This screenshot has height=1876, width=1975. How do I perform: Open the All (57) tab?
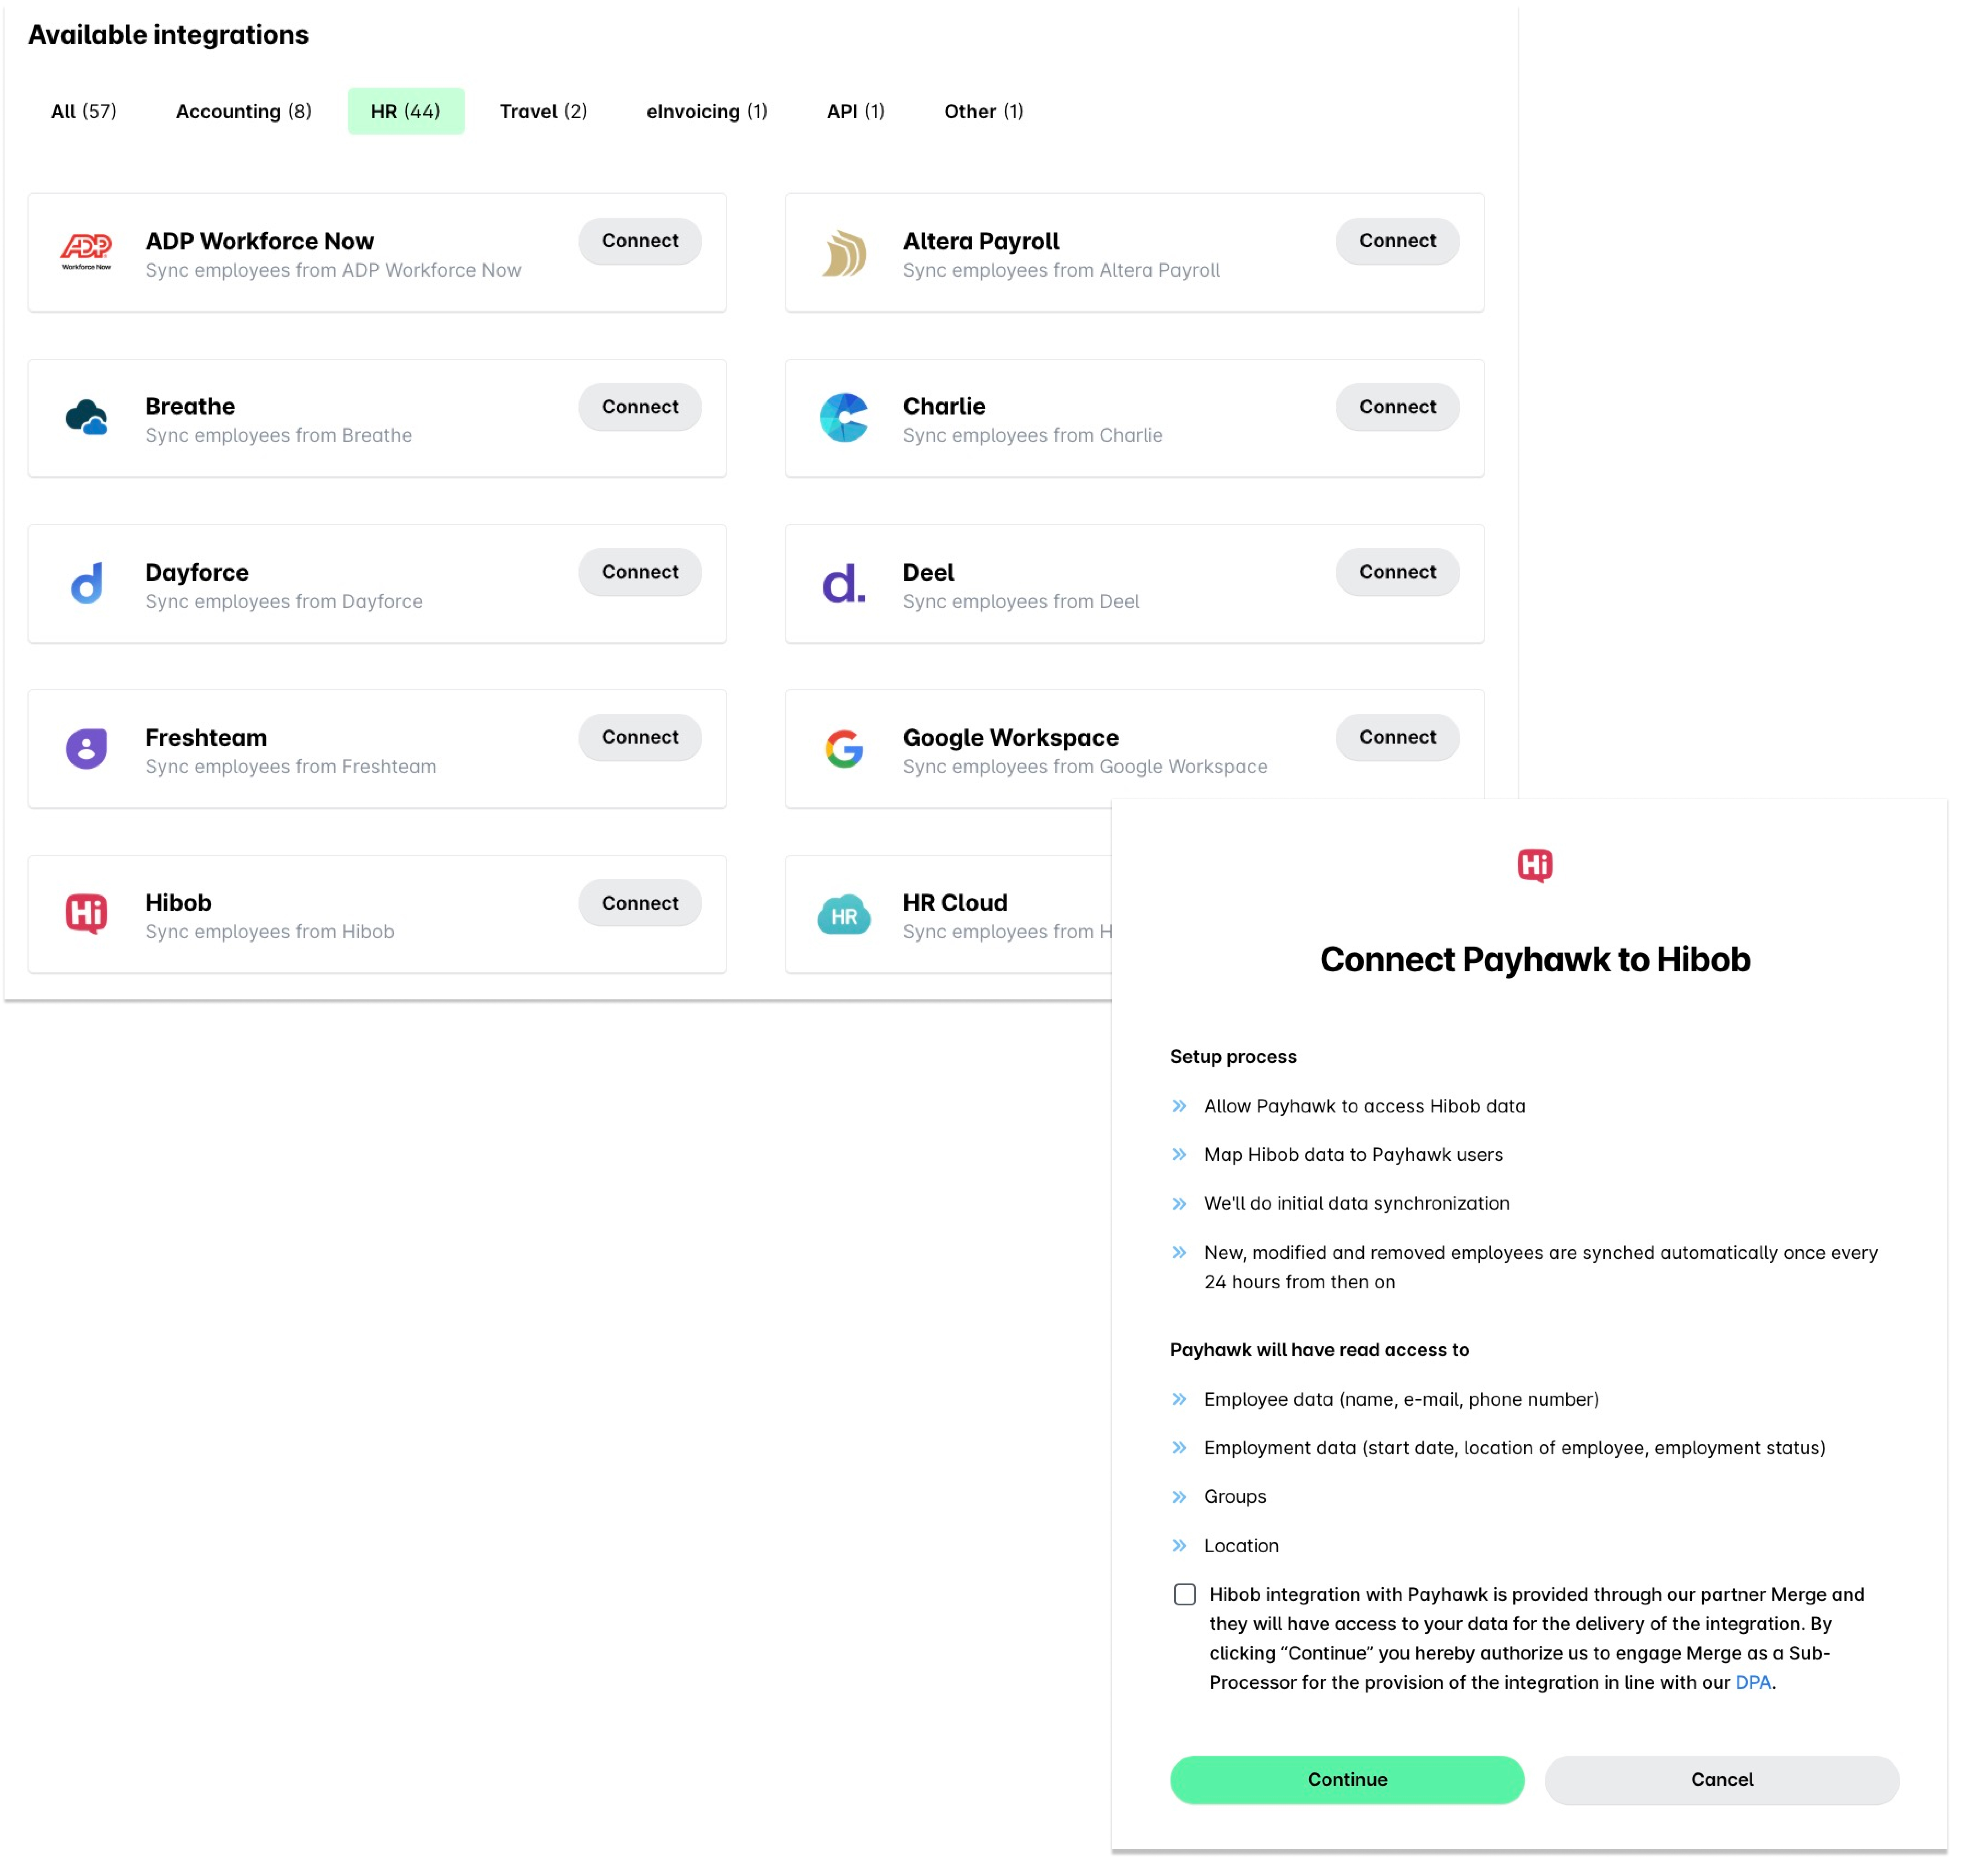[84, 111]
